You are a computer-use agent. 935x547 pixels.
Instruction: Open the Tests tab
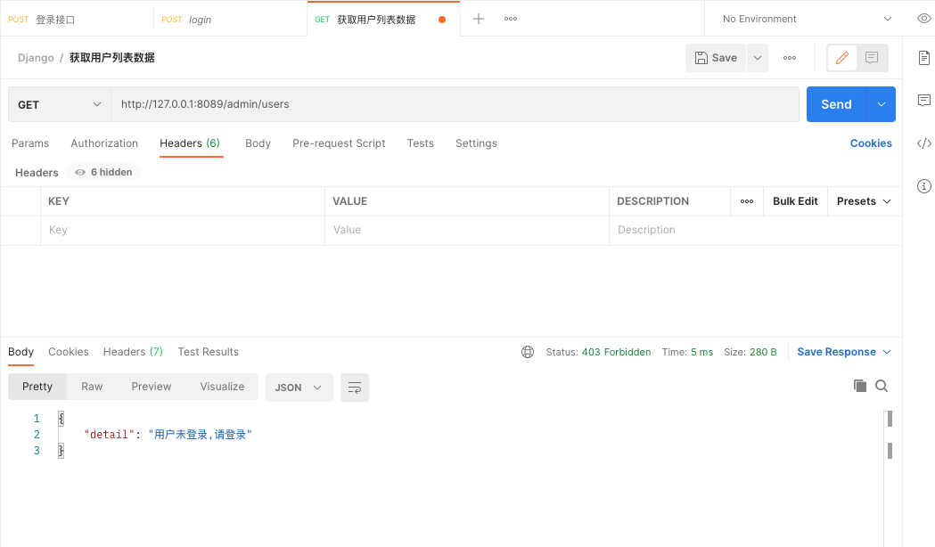421,143
